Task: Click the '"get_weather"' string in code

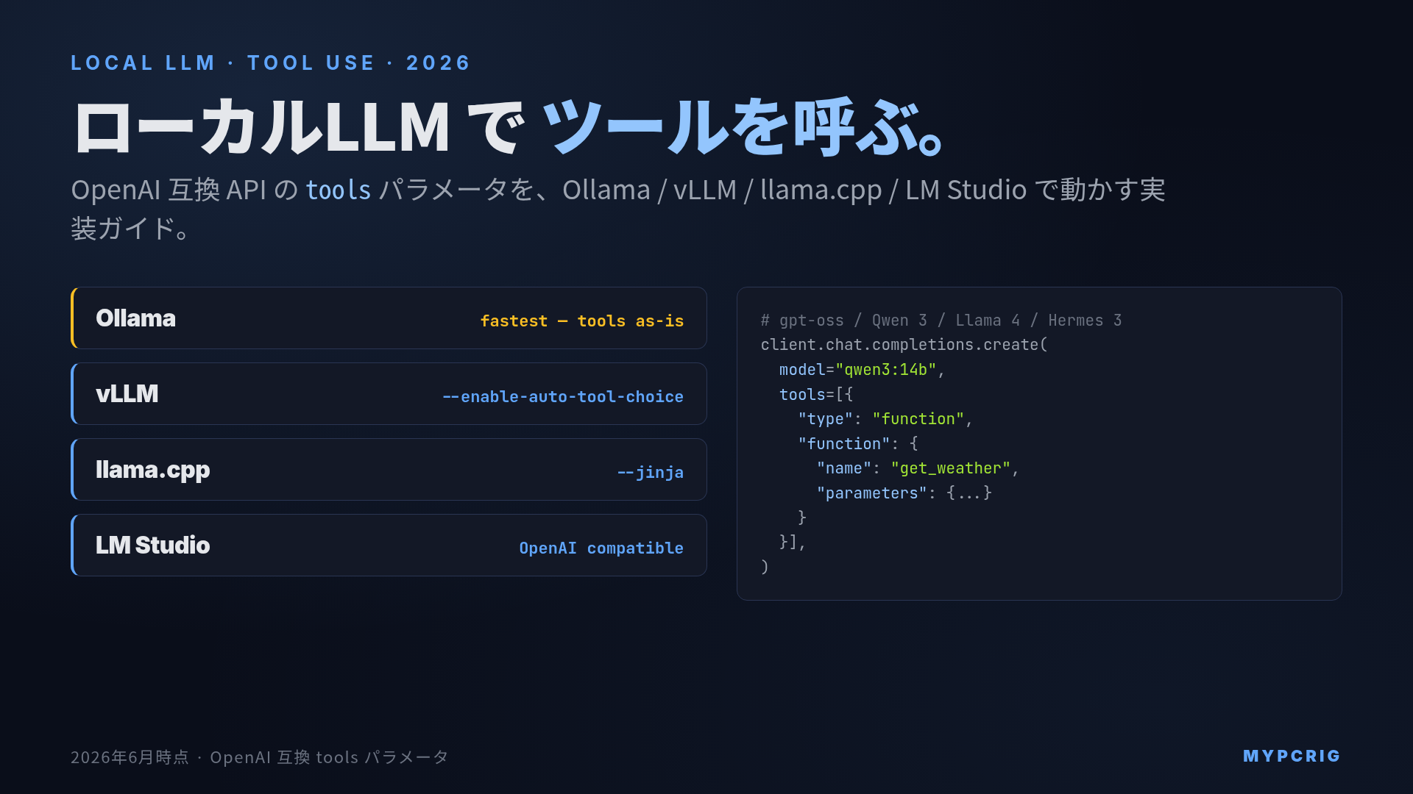Action: (x=950, y=468)
